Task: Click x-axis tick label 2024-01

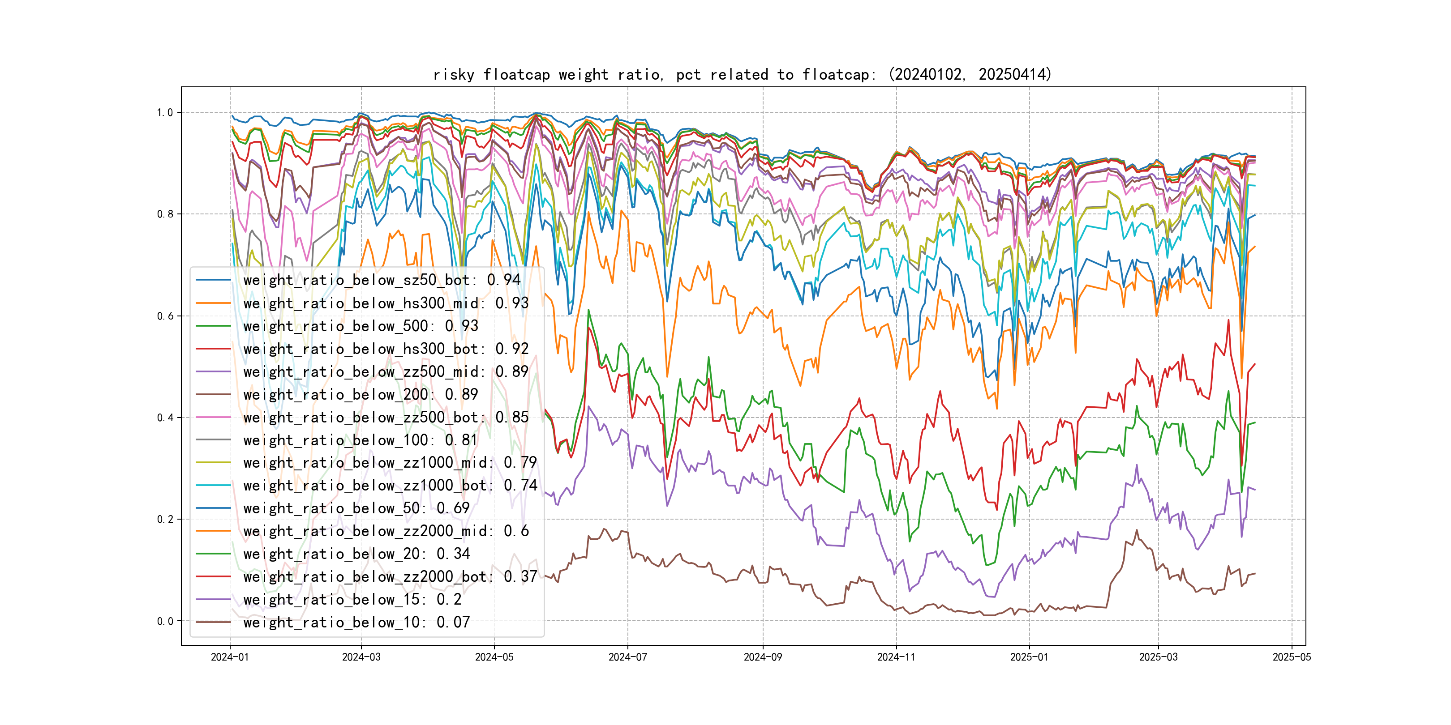Action: [x=230, y=657]
